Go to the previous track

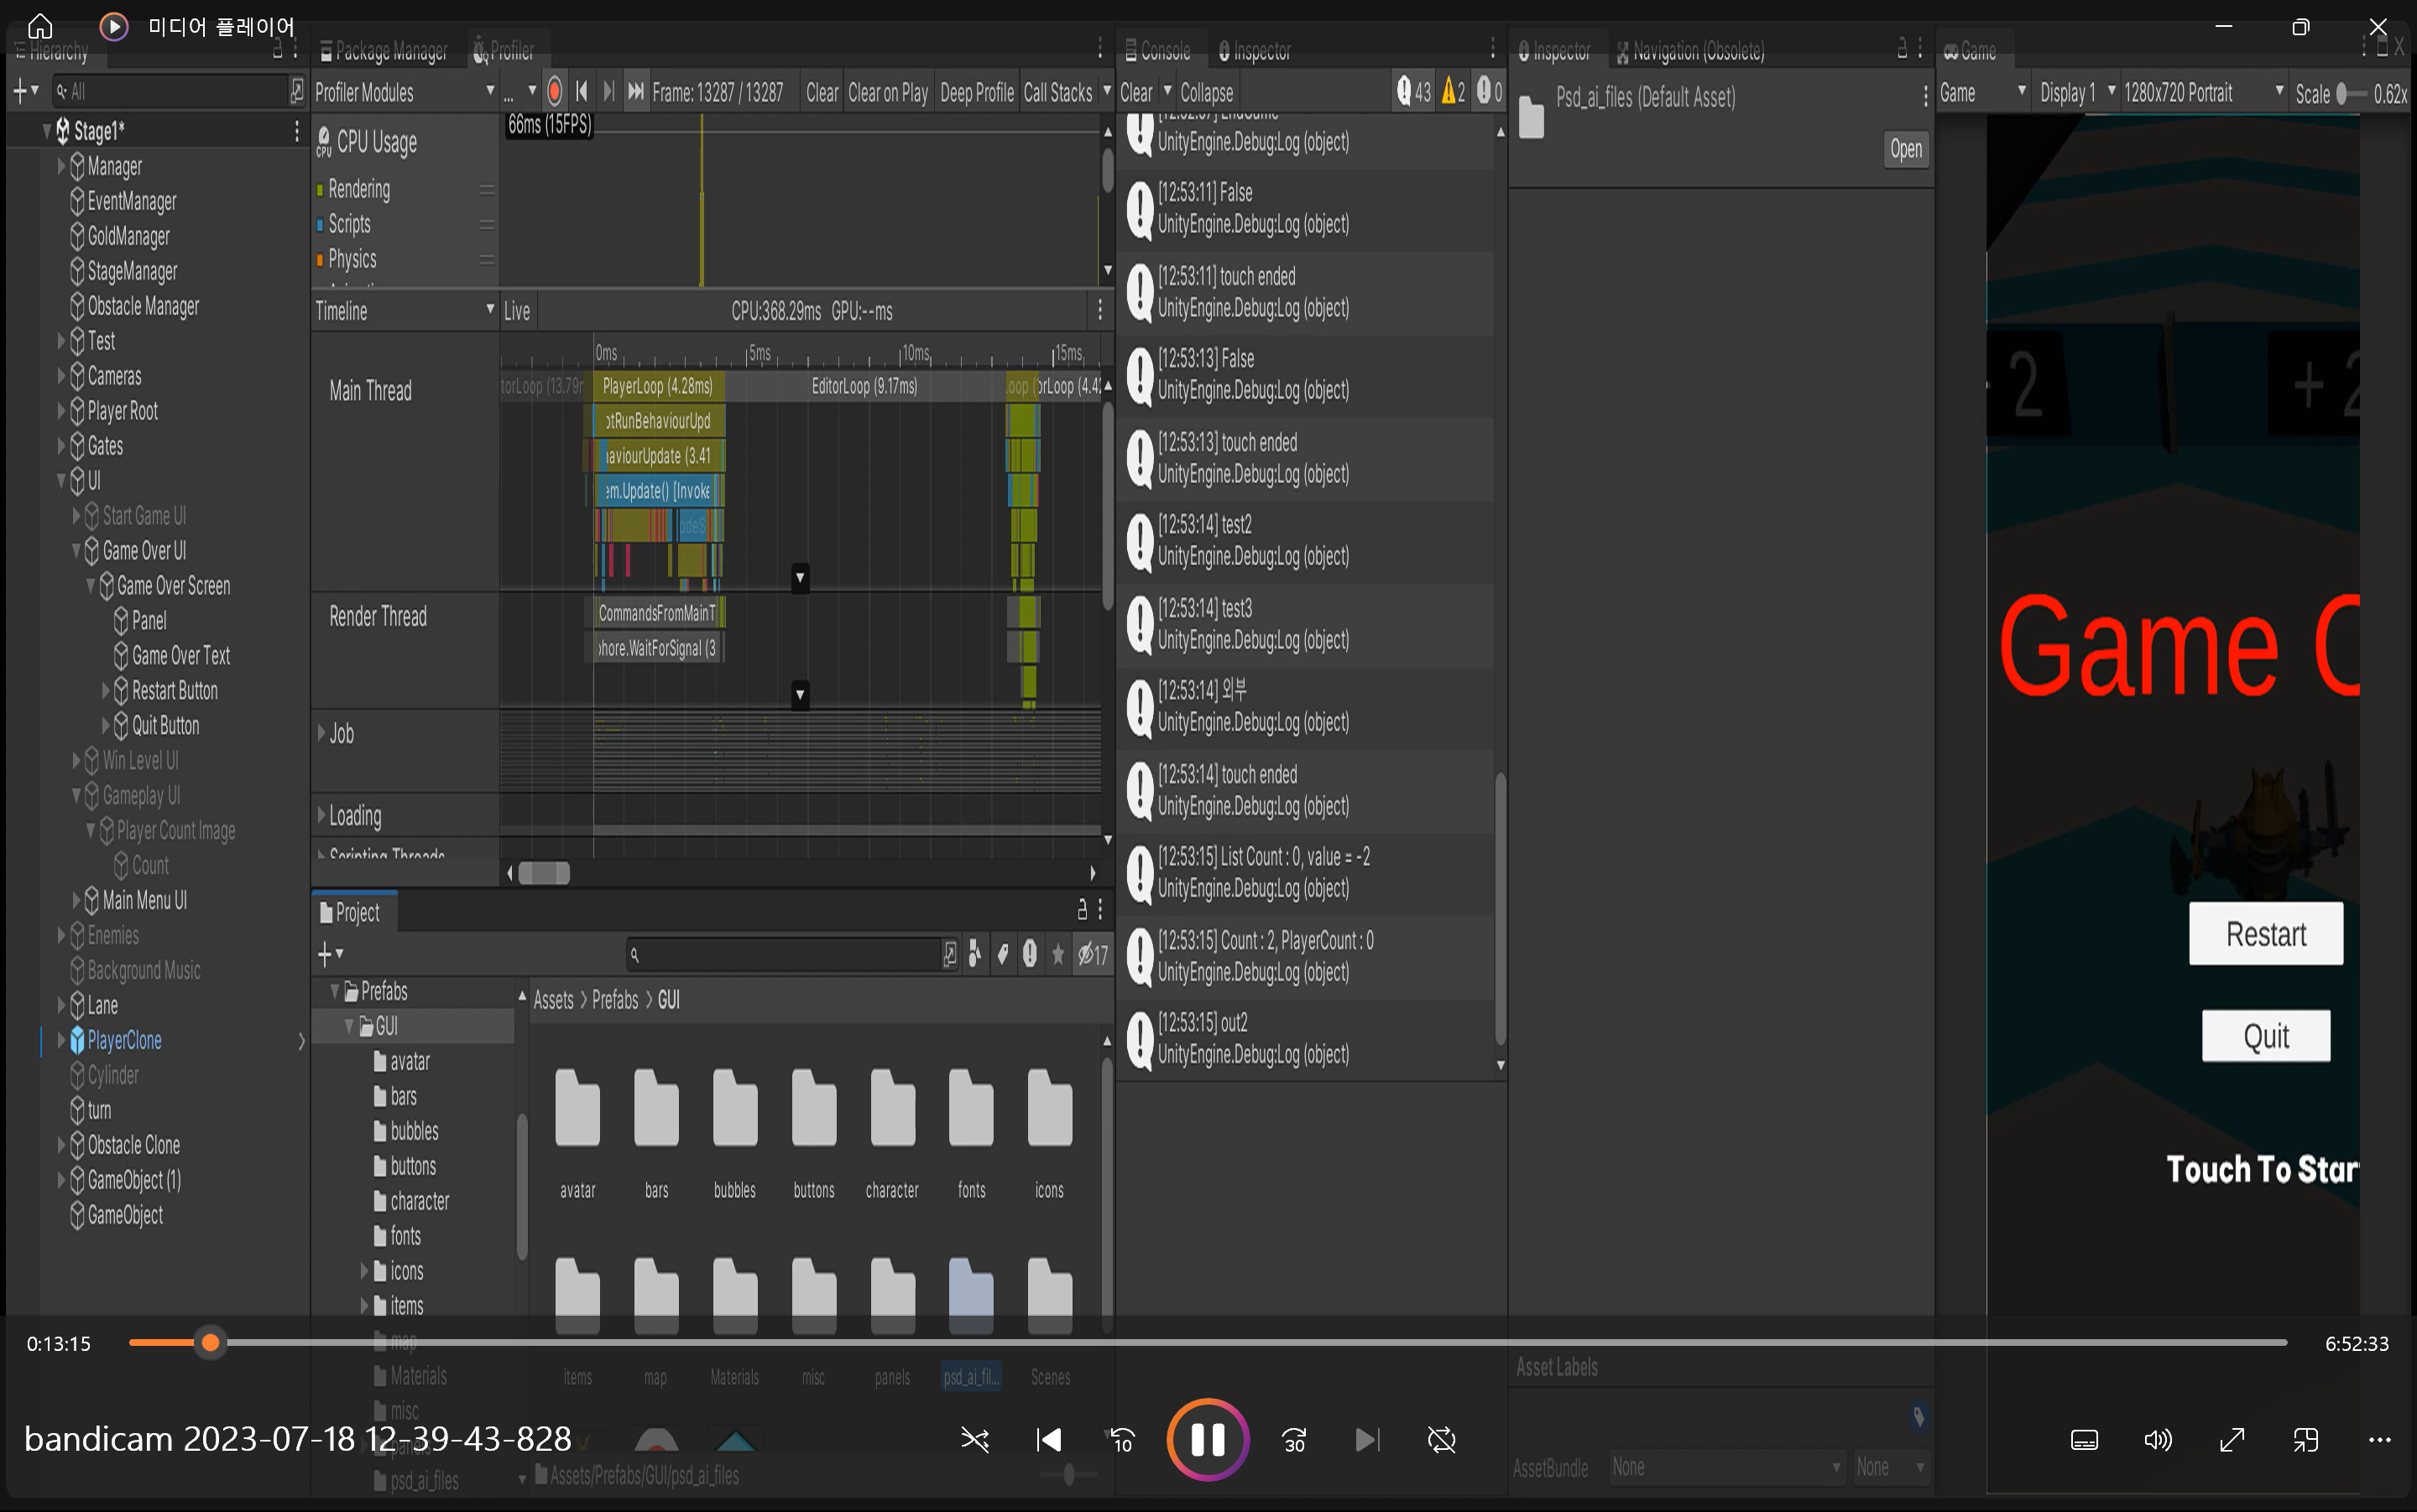[x=1048, y=1440]
